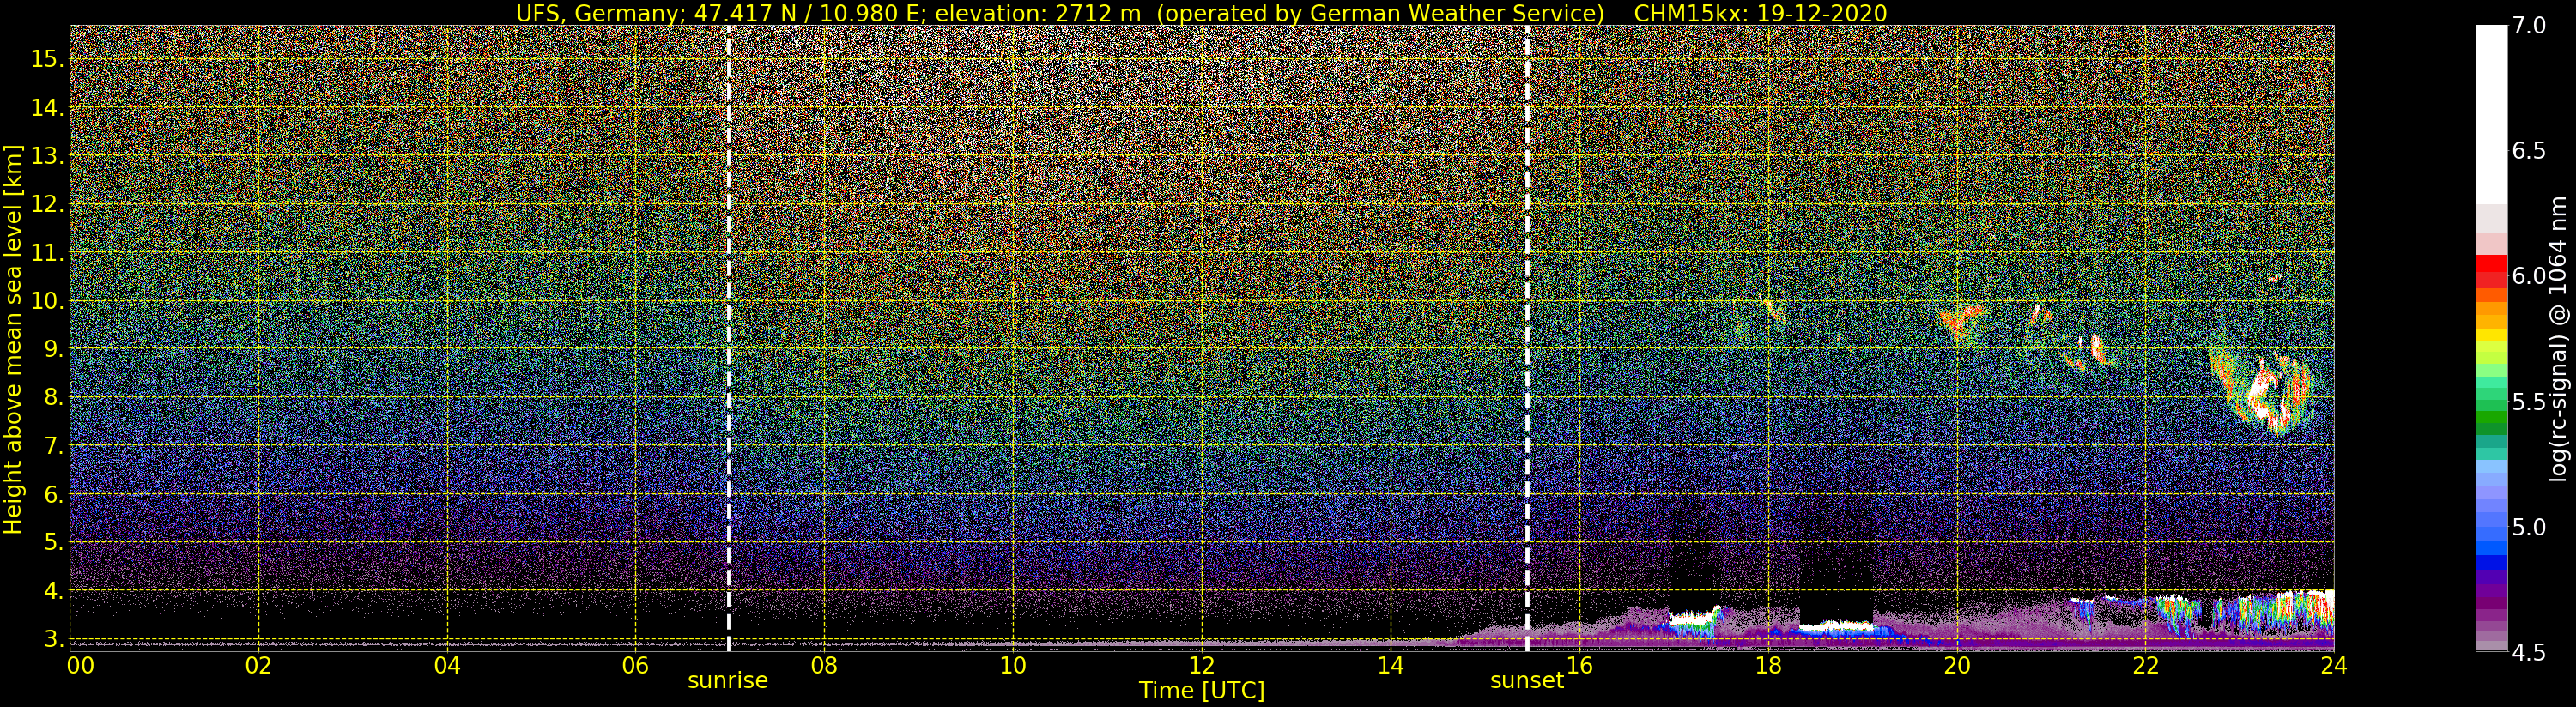
Task: Click "(operated by German Weather Service)" in the title
Action: [1382, 13]
